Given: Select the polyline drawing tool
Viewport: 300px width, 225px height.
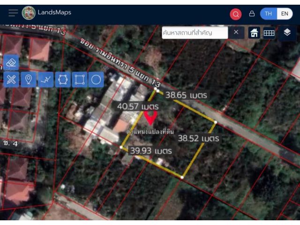Looking at the screenshot, I should (x=46, y=79).
